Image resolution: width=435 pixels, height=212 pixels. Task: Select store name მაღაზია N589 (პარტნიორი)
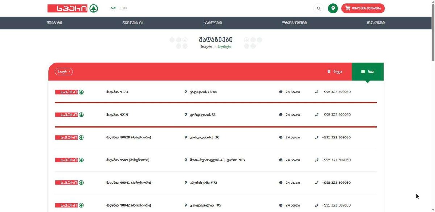pyautogui.click(x=128, y=160)
